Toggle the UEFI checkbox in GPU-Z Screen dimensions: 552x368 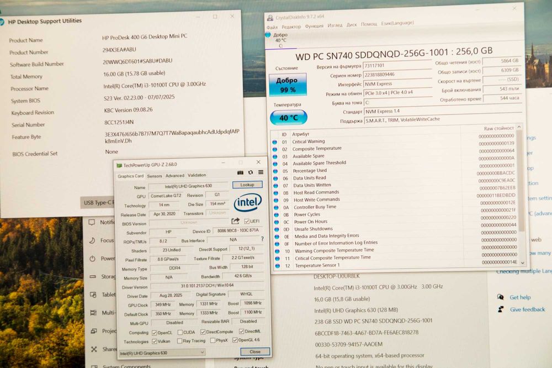tap(247, 221)
